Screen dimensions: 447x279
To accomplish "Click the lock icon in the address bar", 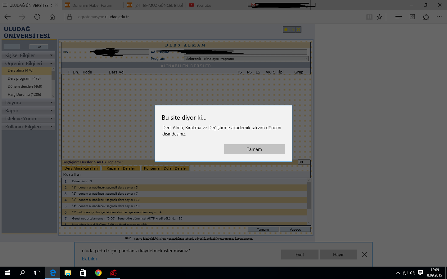I will [x=70, y=17].
